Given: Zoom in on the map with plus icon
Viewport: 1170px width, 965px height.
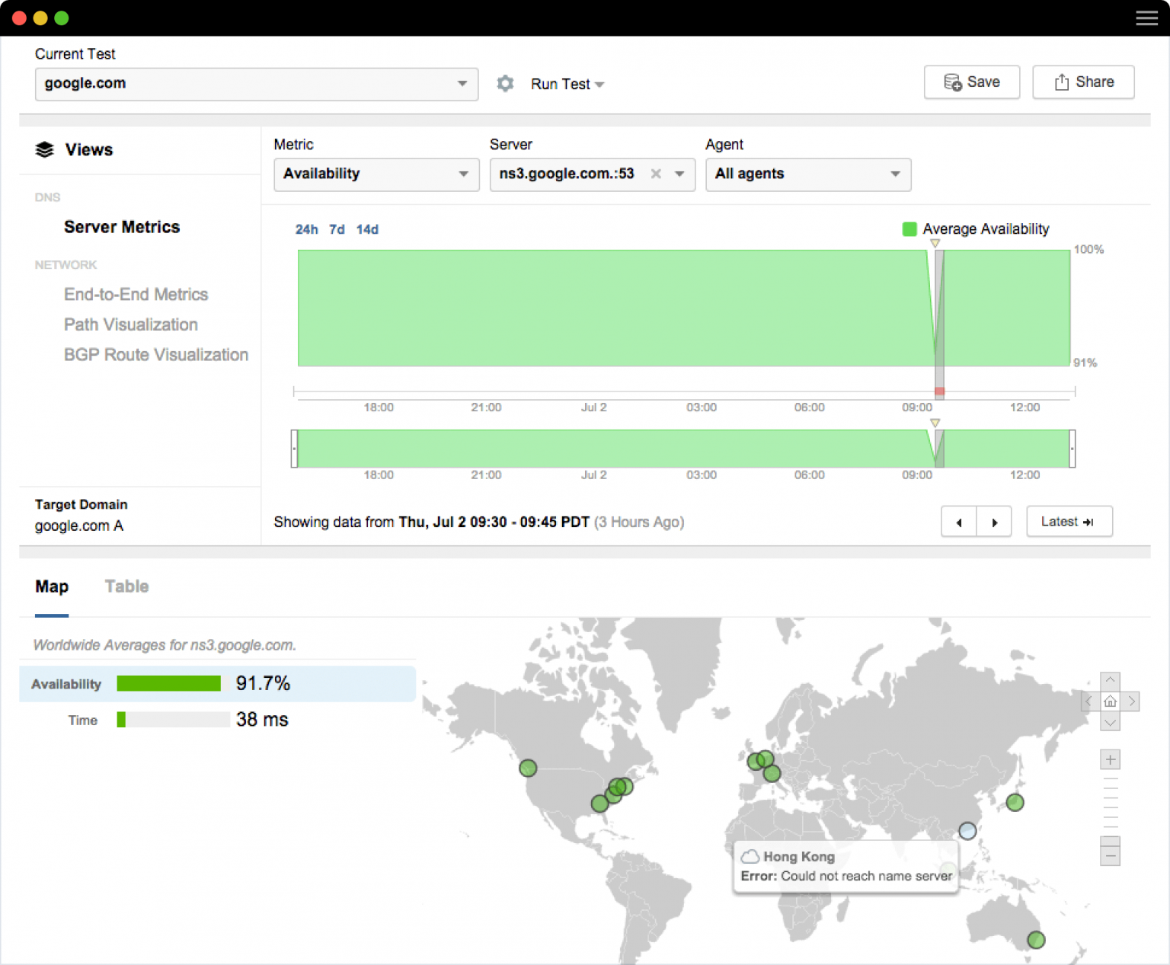Looking at the screenshot, I should [1110, 759].
